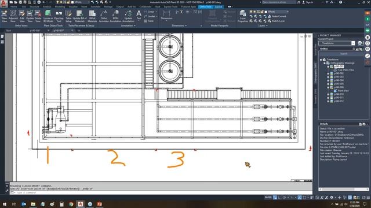Image resolution: width=371 pixels, height=208 pixels.
Task: Collapse the p140-001 drawing node
Action: [x=328, y=66]
